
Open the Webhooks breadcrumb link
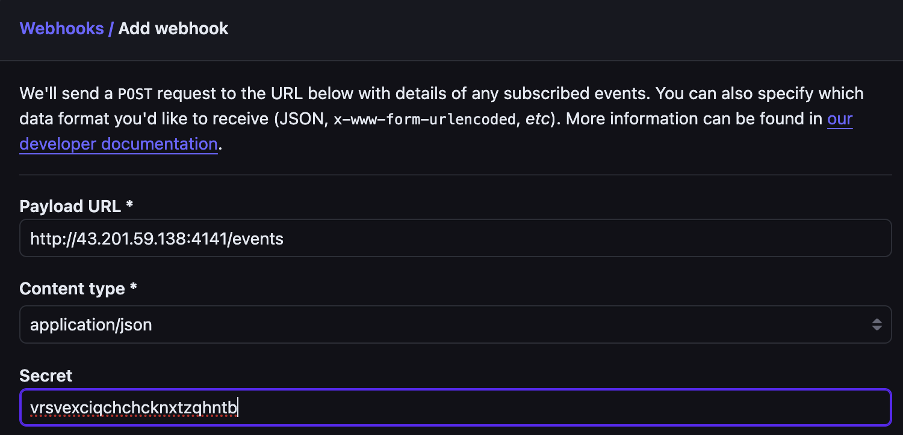[x=61, y=28]
